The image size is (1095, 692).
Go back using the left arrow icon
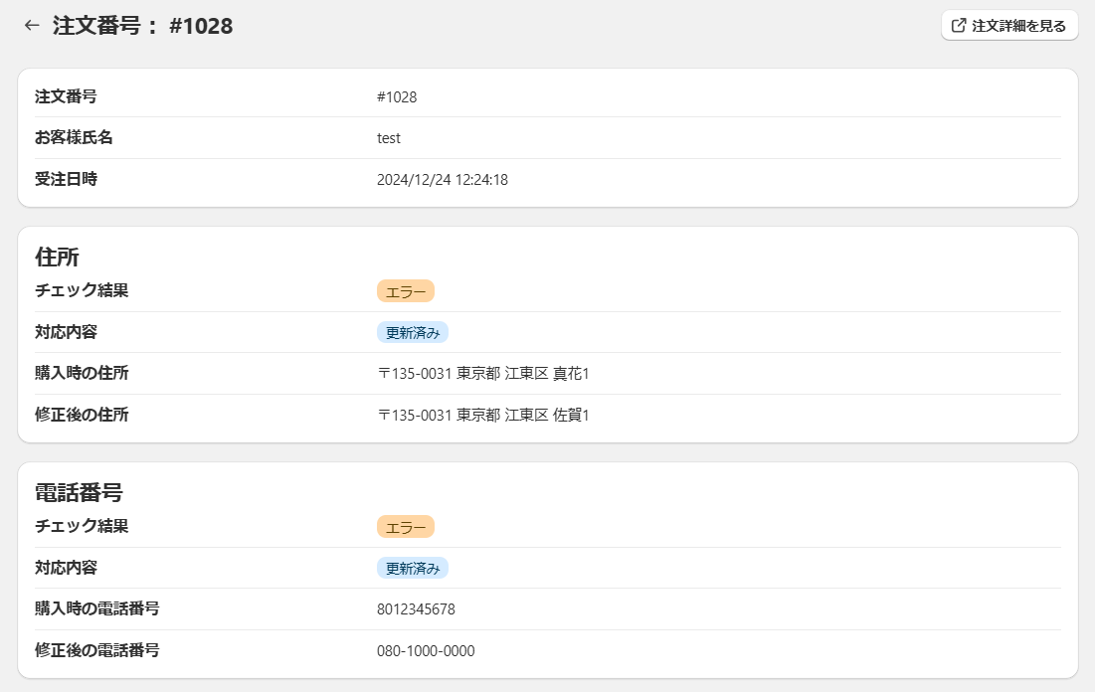32,26
